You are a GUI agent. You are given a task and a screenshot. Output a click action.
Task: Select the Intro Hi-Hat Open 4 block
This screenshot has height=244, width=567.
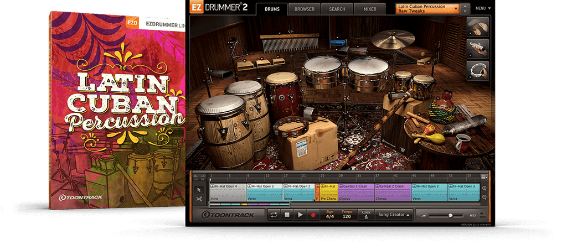(x=228, y=192)
